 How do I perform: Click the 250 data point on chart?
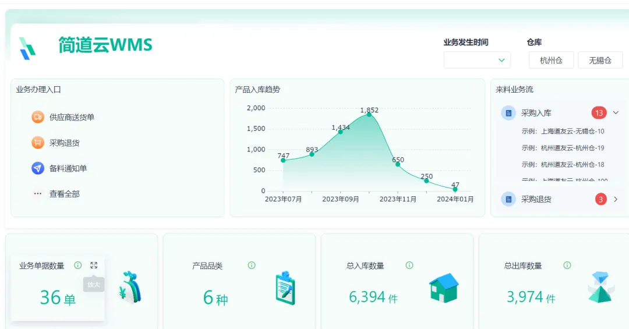click(x=426, y=181)
